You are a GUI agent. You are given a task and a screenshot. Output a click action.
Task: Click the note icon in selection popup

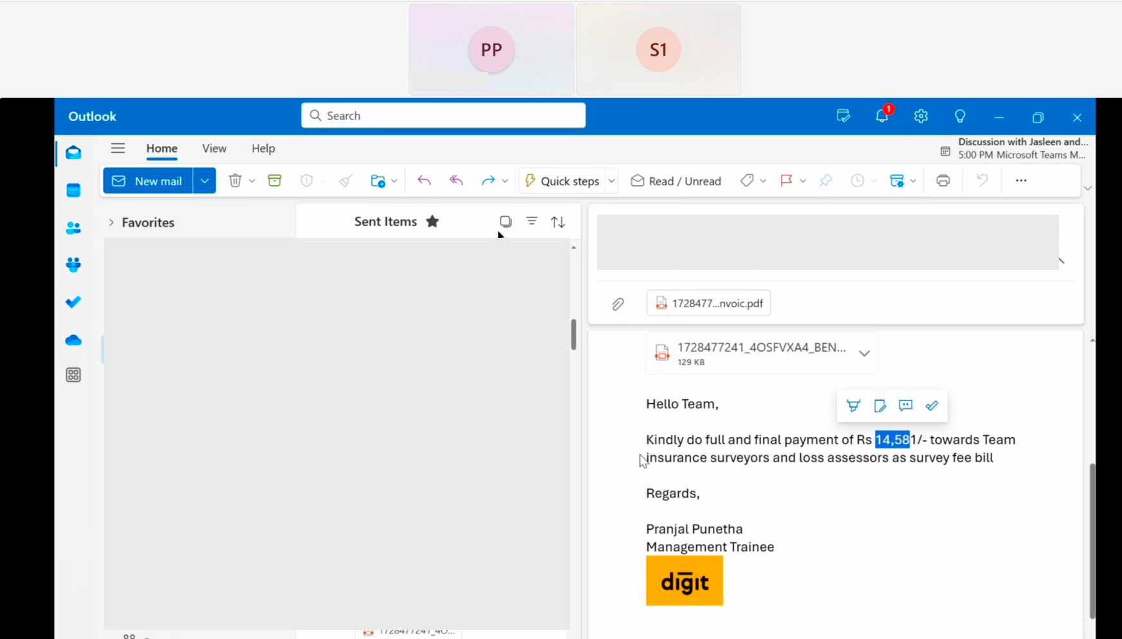(879, 406)
